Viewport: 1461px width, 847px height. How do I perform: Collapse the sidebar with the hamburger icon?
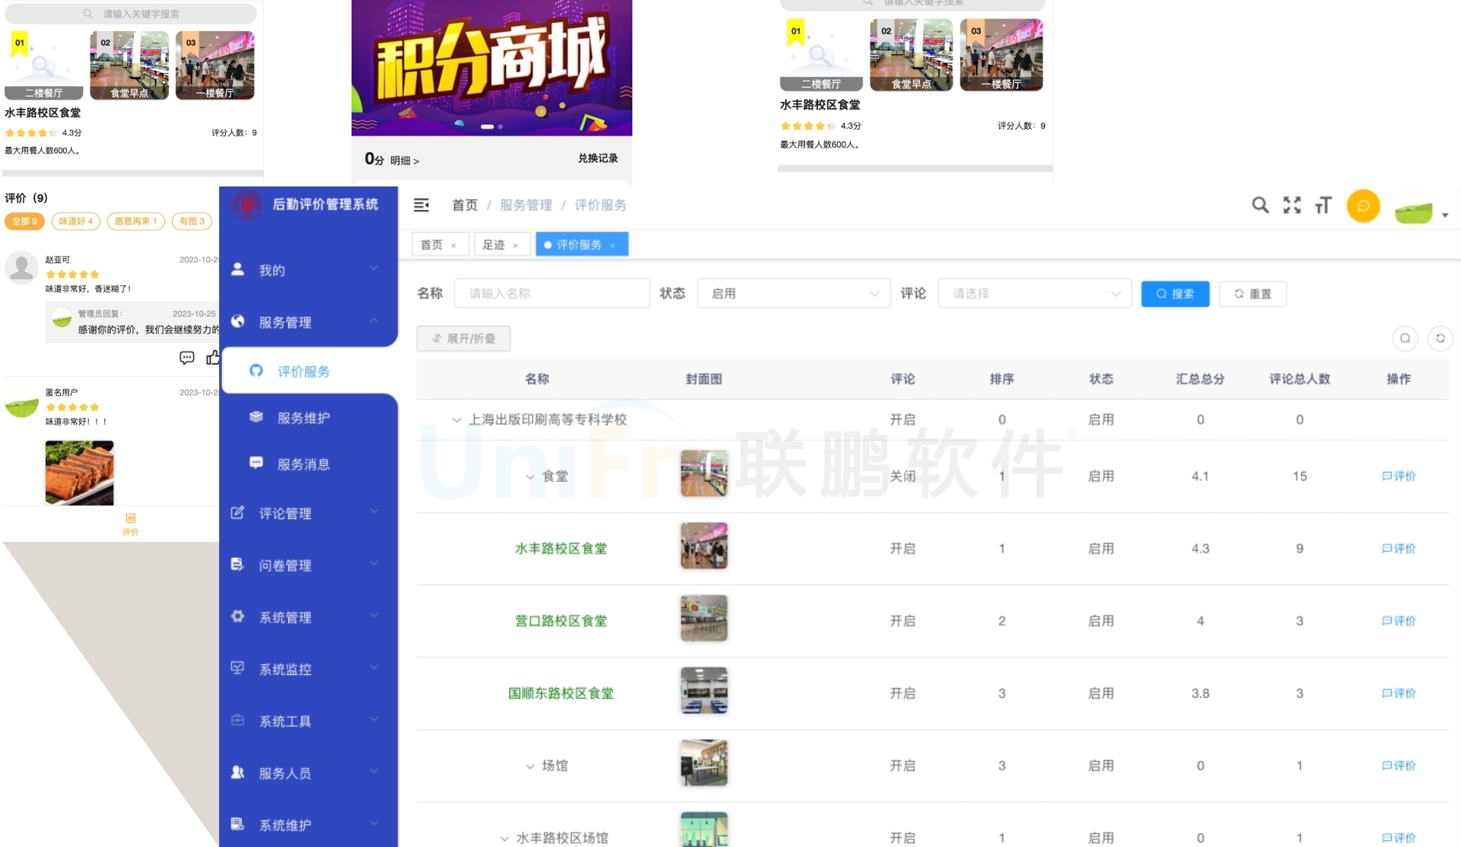pyautogui.click(x=421, y=205)
